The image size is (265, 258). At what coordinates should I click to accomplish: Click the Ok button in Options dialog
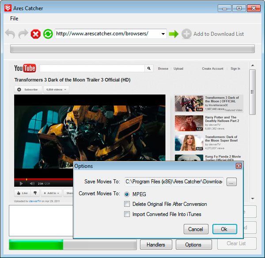225,229
